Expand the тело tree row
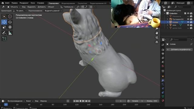This screenshot has width=194, height=109. pyautogui.click(x=168, y=25)
